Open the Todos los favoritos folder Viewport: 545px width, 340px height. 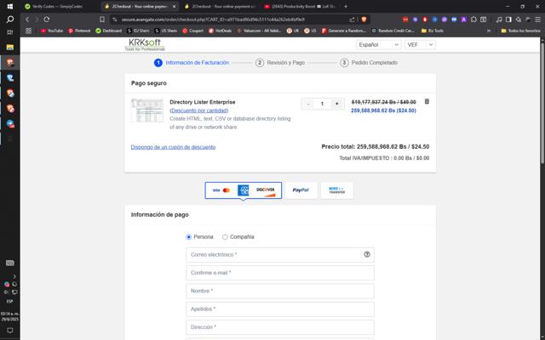pyautogui.click(x=520, y=31)
